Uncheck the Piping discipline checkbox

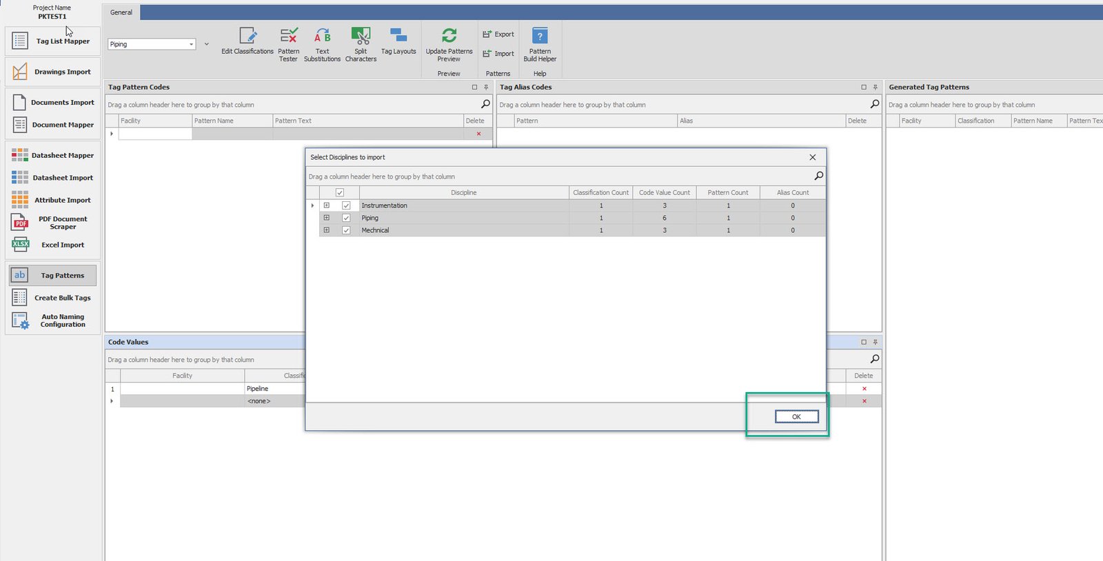tap(346, 218)
